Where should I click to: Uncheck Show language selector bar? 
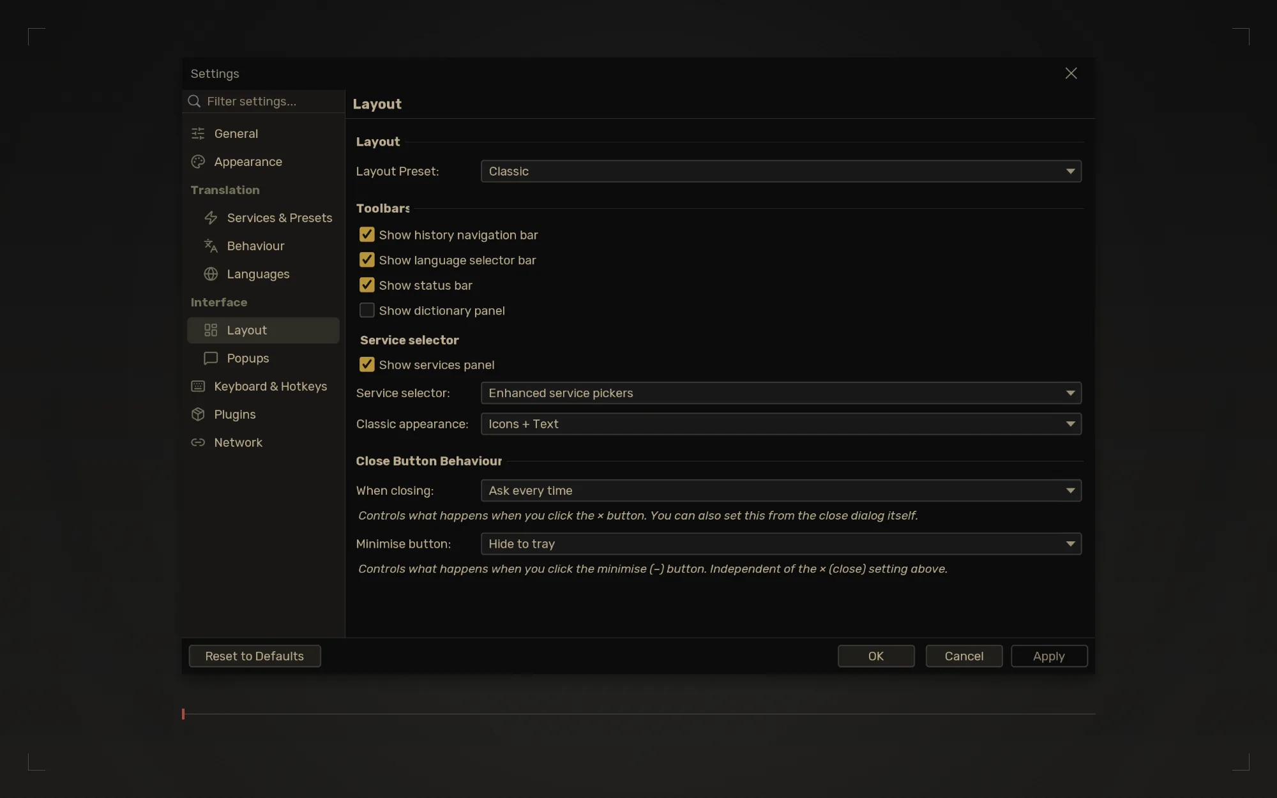[366, 260]
